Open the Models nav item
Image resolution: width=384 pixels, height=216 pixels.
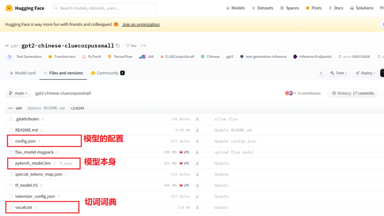[x=235, y=8]
